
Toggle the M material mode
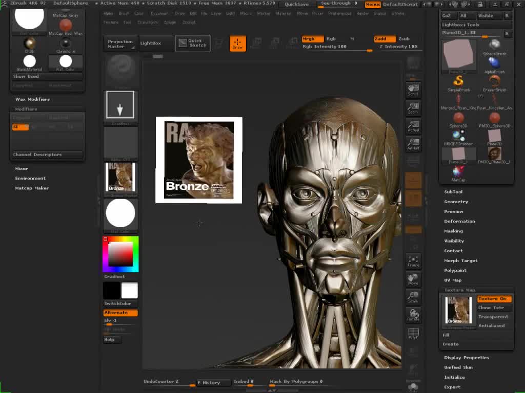coord(352,39)
